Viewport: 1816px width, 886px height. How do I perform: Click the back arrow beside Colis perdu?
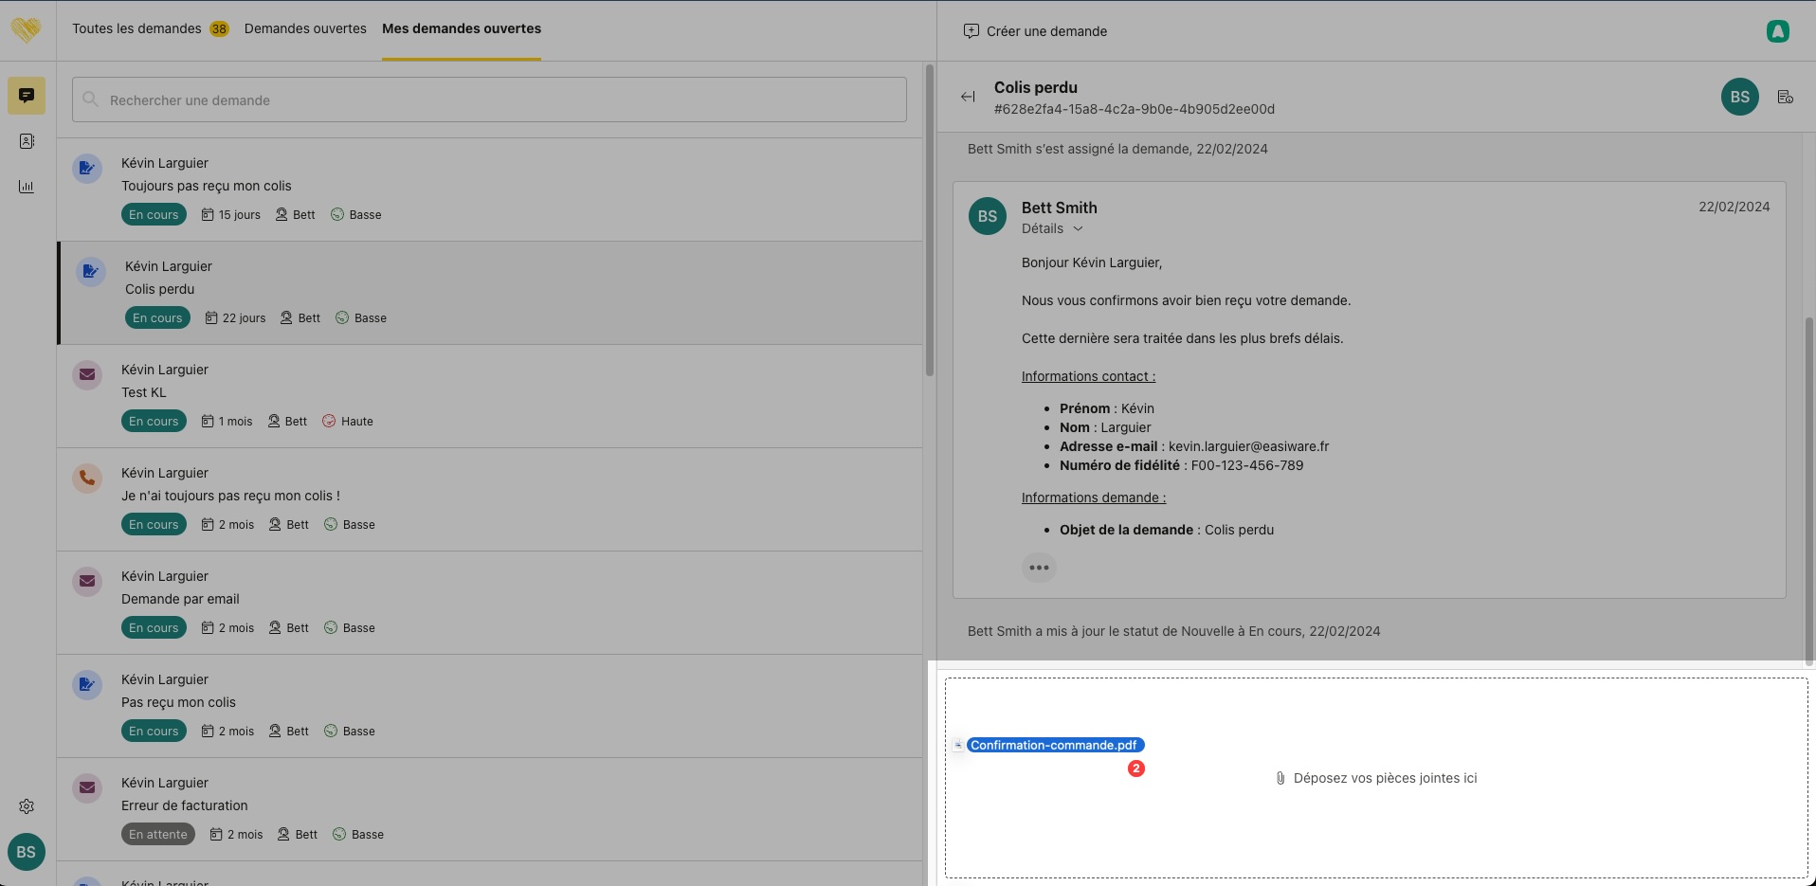[968, 97]
